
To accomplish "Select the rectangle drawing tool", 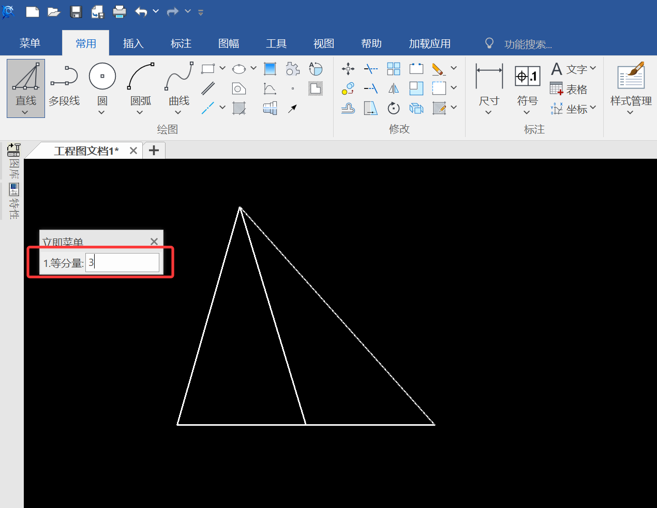I will click(x=208, y=68).
